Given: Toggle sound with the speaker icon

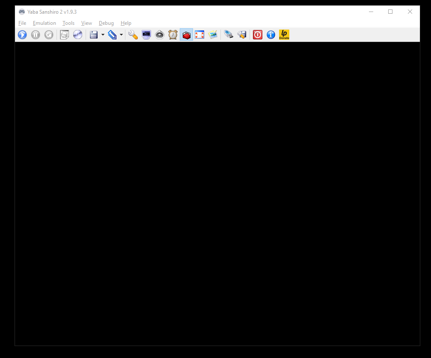Looking at the screenshot, I should pos(159,35).
